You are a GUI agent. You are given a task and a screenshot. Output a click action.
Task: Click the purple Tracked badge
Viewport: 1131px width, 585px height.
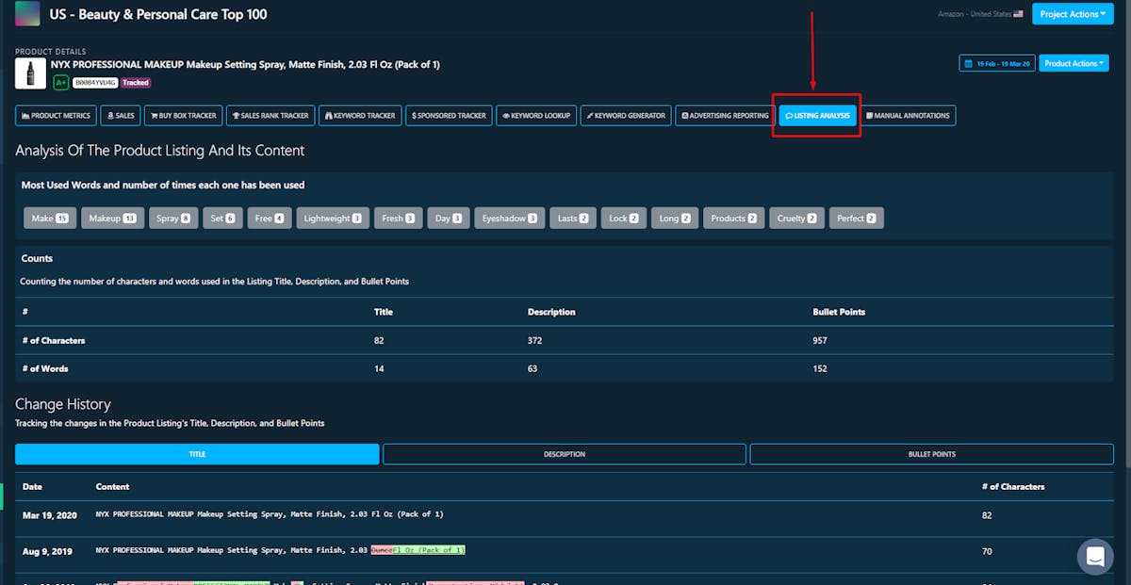[x=136, y=83]
